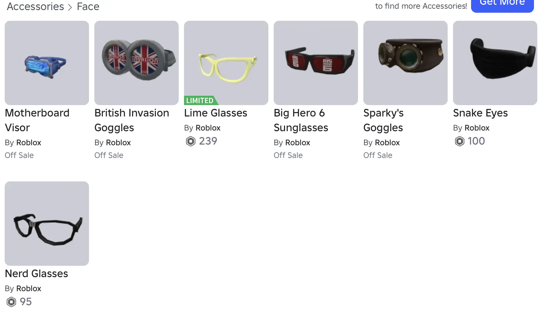
Task: Open the Motherboard Visor thumbnail
Action: tap(47, 63)
